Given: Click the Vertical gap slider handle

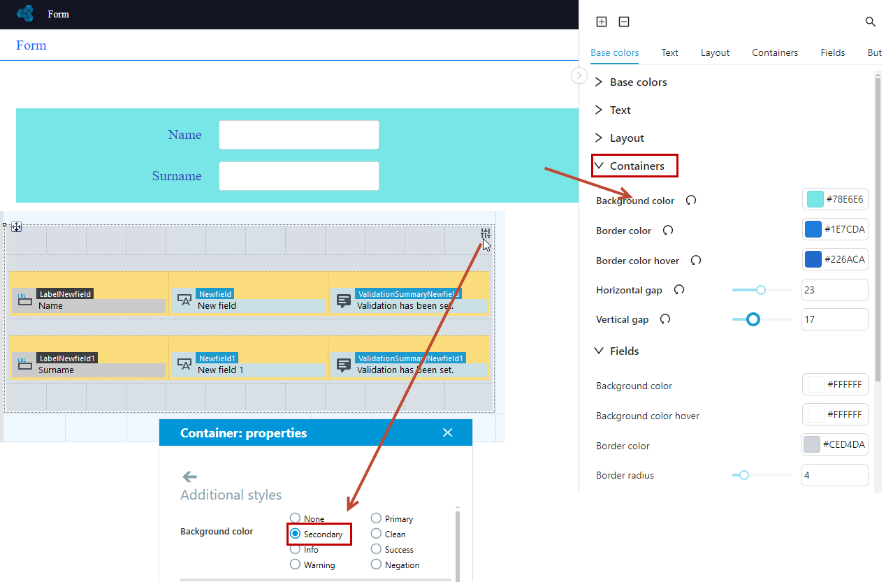Looking at the screenshot, I should [x=753, y=319].
